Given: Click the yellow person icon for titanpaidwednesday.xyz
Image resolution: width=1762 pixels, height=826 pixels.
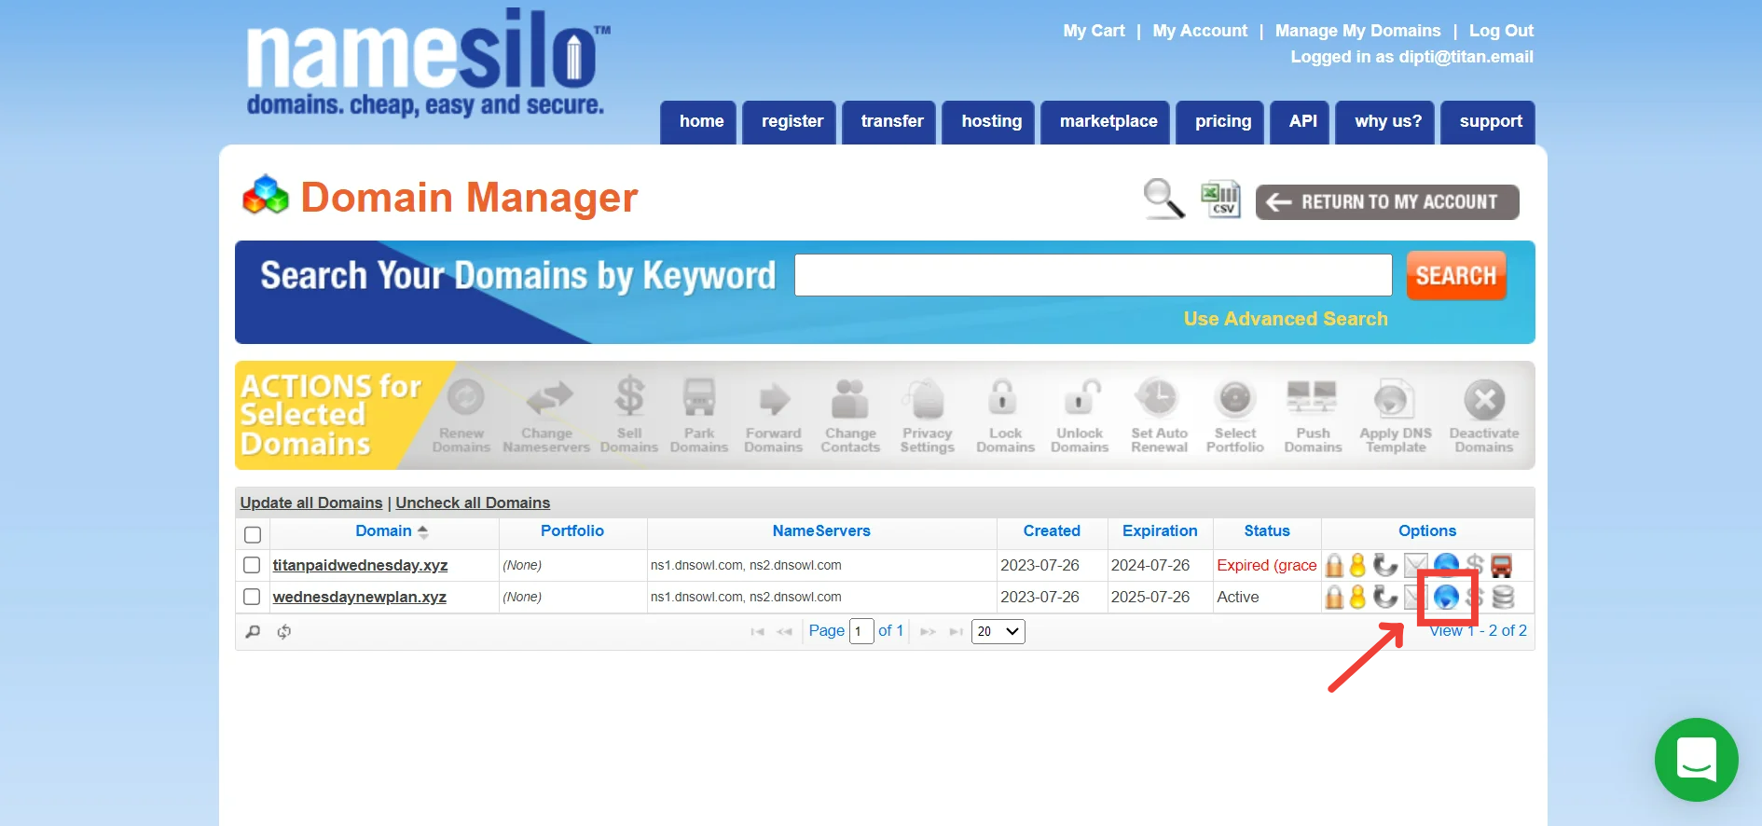Looking at the screenshot, I should tap(1357, 566).
